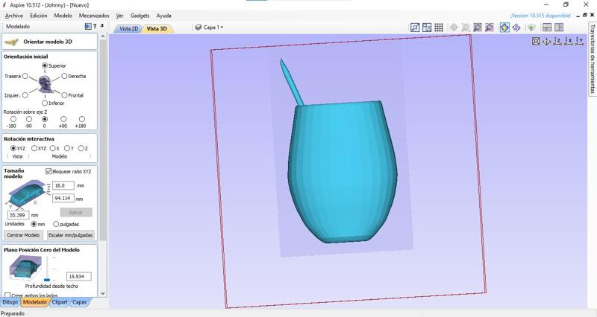Open the Trayectorias de herramientas side panel
This screenshot has width=597, height=317.
[x=593, y=58]
